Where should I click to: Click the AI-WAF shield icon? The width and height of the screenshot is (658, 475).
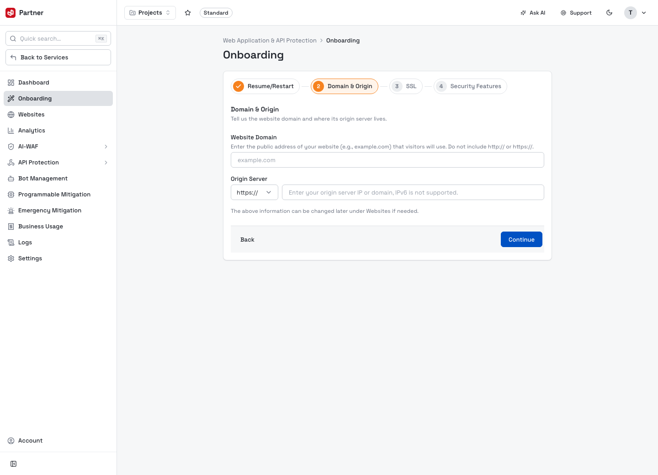tap(11, 147)
